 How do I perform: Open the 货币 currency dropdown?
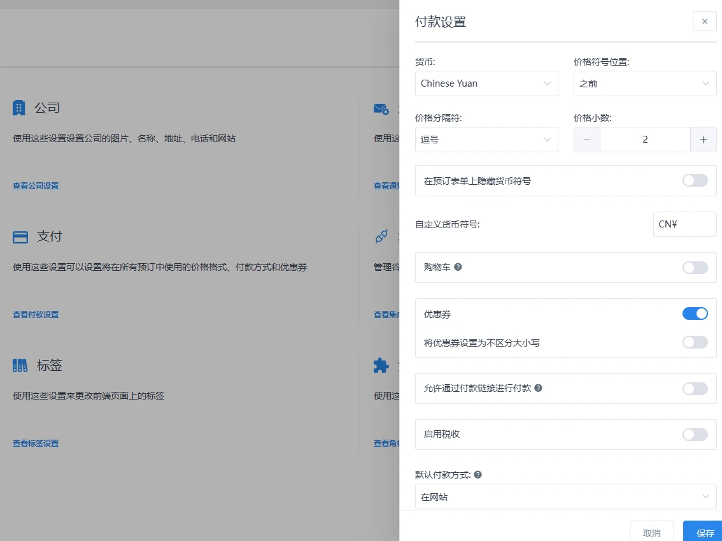tap(486, 83)
